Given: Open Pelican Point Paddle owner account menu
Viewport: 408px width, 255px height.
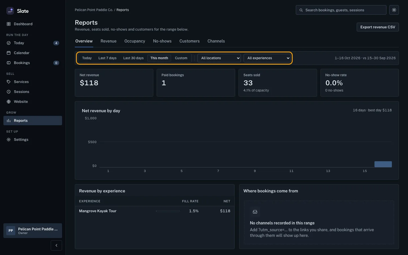Looking at the screenshot, I should click(x=33, y=231).
